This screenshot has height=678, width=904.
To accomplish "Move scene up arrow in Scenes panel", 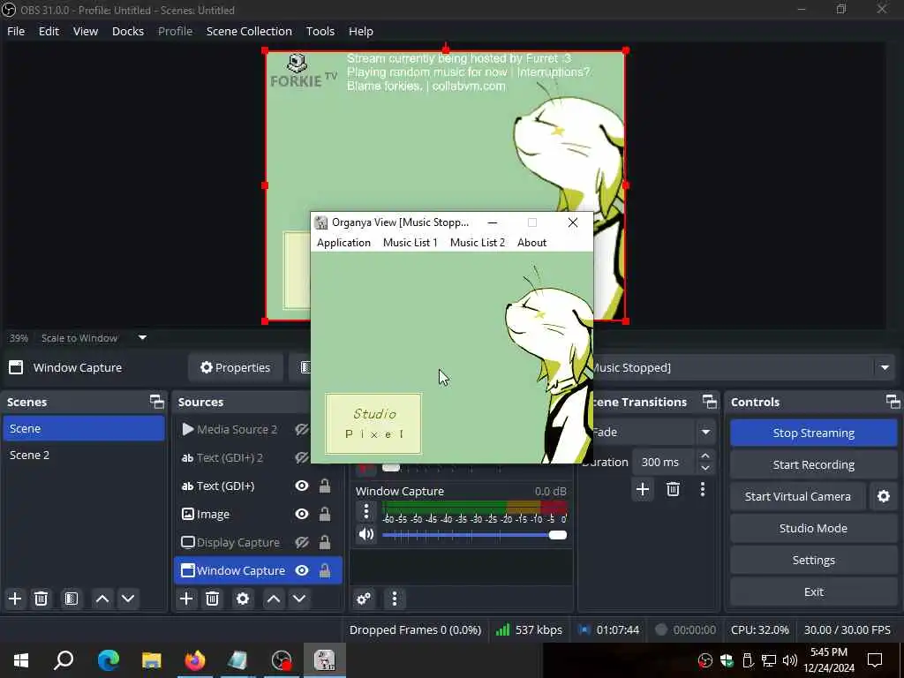I will click(102, 599).
